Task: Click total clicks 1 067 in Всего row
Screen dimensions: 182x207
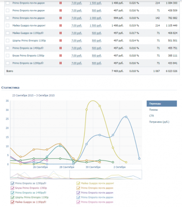Action: tap(157, 71)
